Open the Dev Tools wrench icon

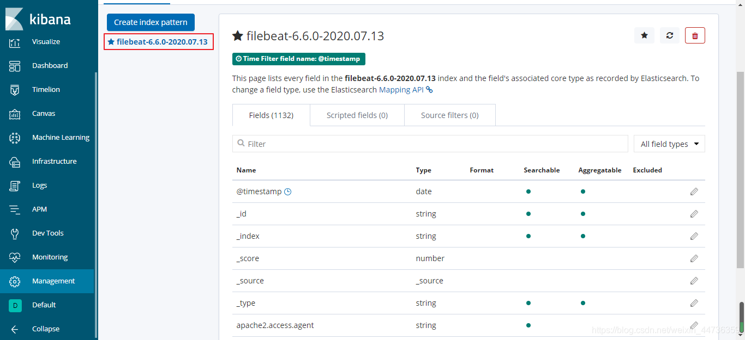click(x=15, y=233)
